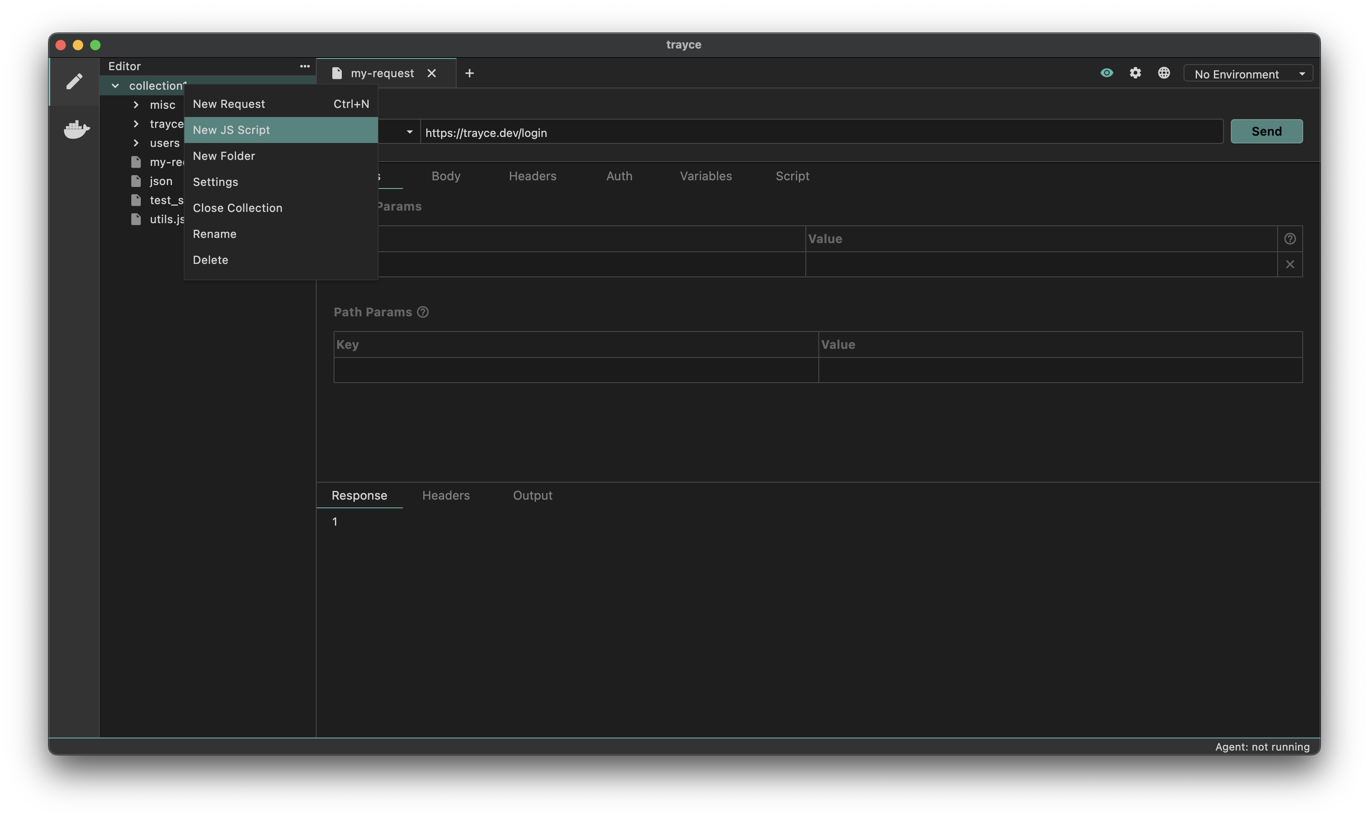Open the Editor pencil sidebar icon
Image resolution: width=1369 pixels, height=819 pixels.
coord(75,81)
